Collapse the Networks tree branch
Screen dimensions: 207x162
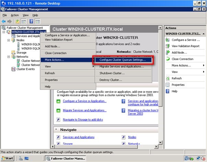9,57
